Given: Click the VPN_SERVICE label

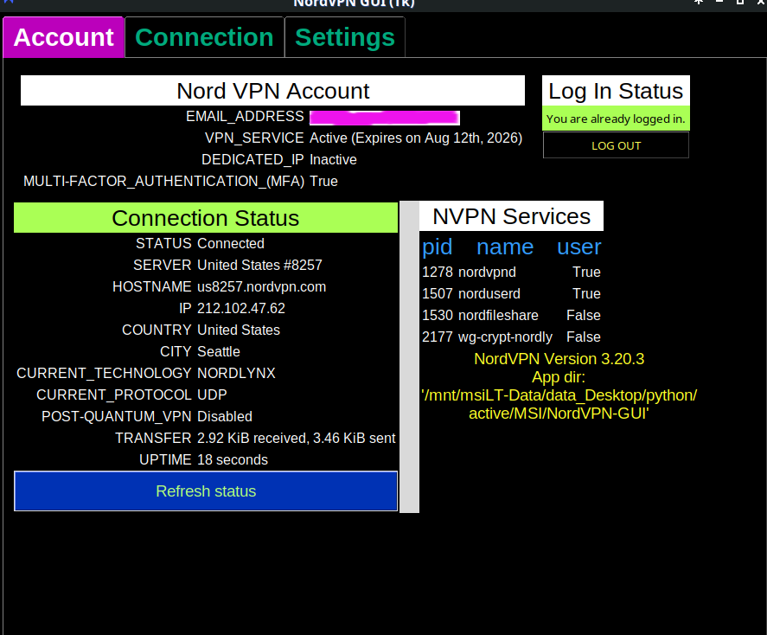Looking at the screenshot, I should coord(254,138).
